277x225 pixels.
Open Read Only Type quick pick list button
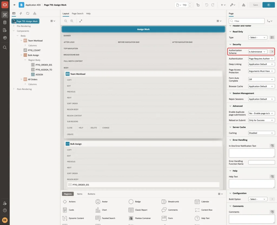click(272, 37)
